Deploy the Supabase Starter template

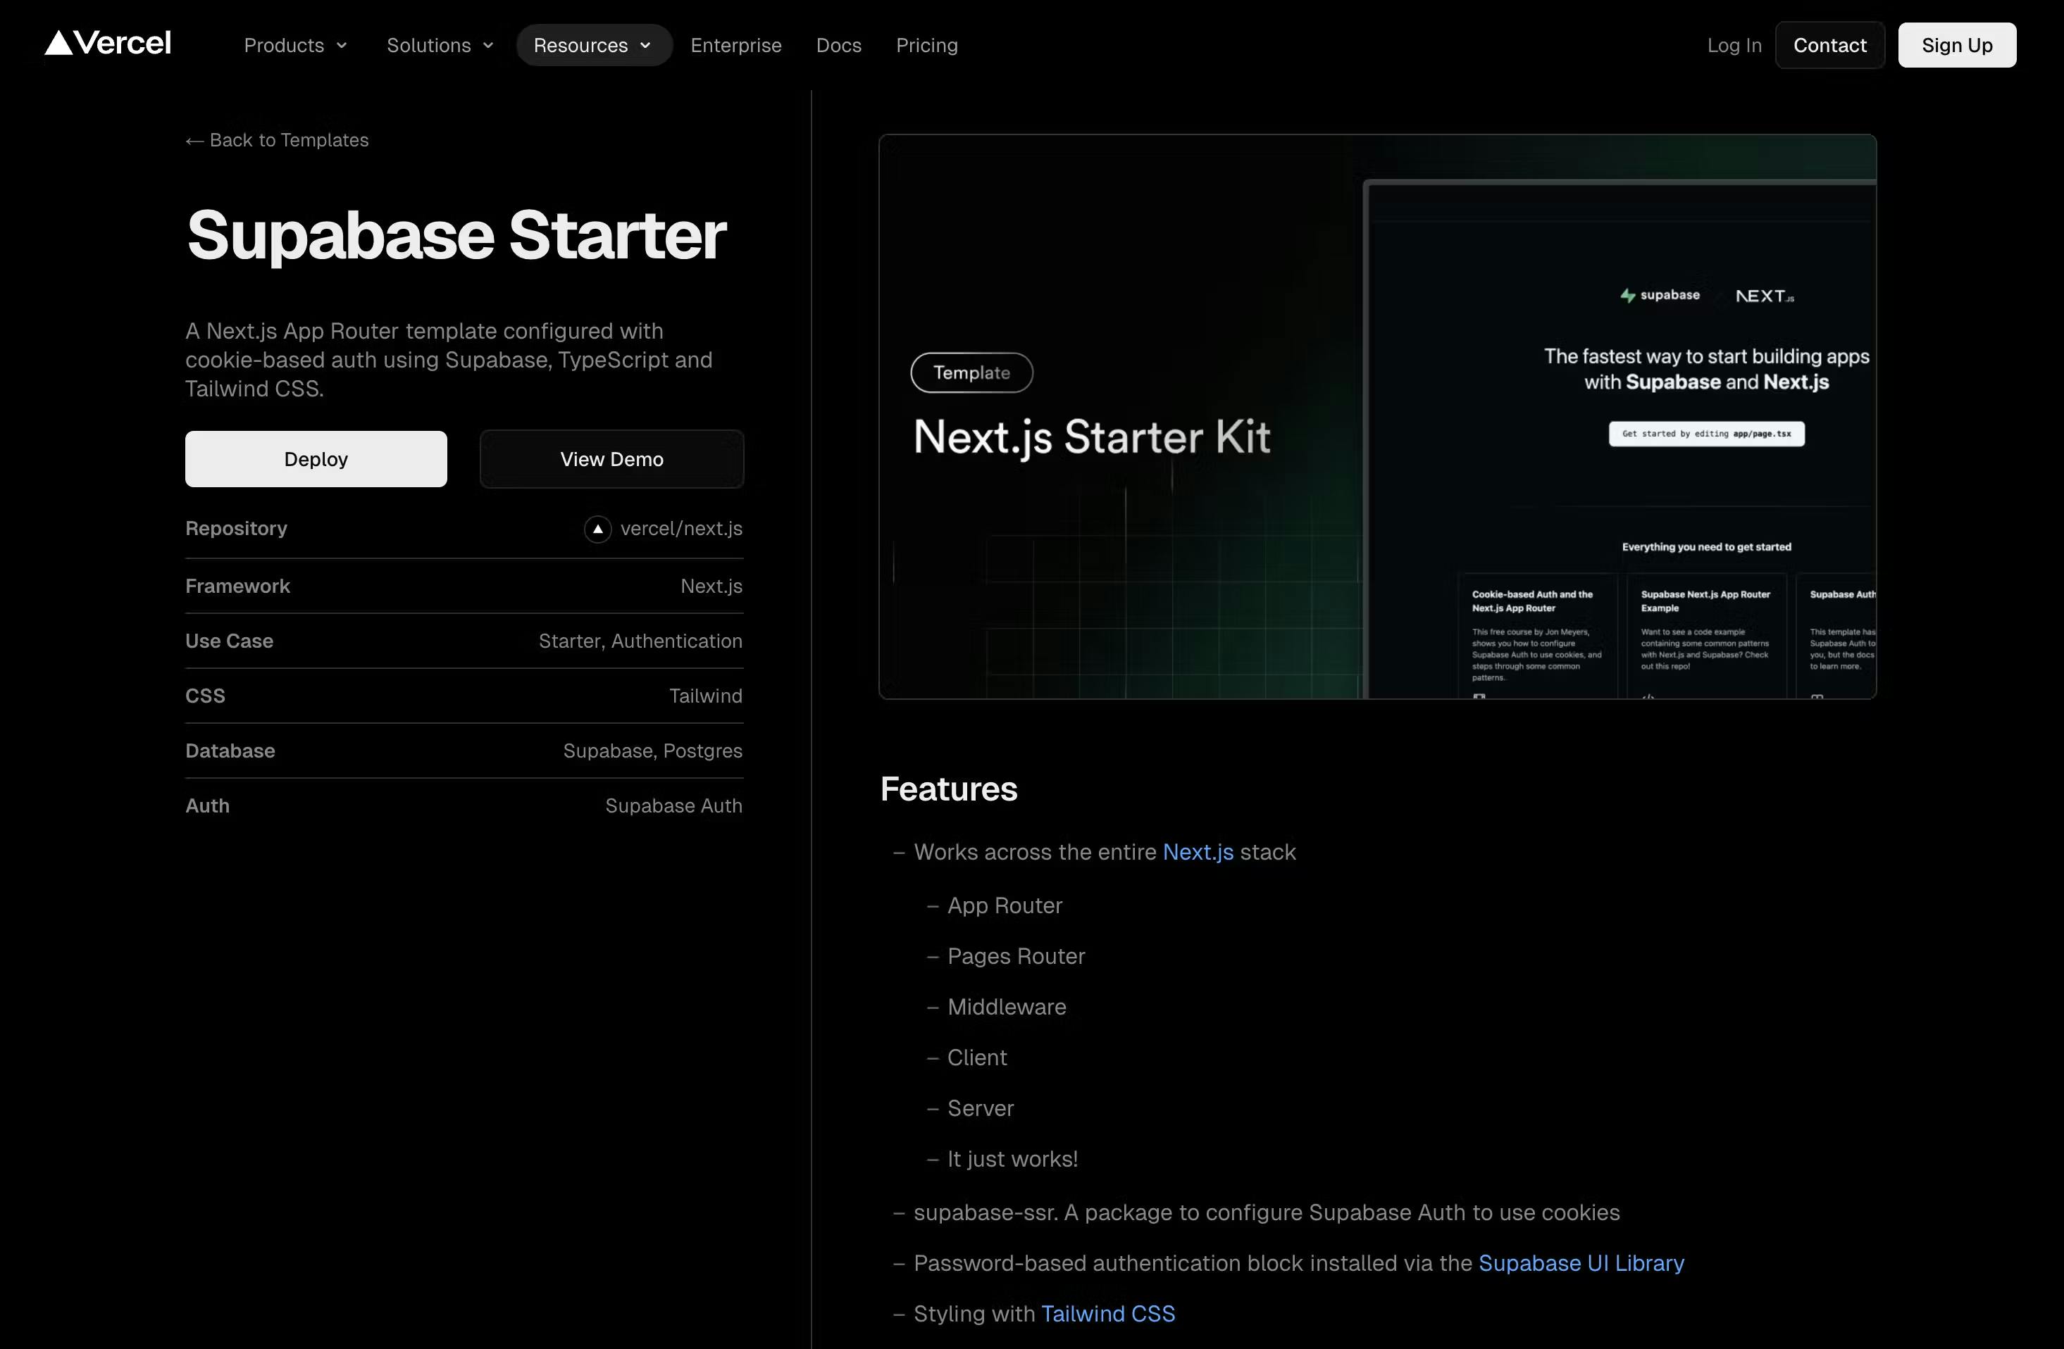tap(316, 460)
